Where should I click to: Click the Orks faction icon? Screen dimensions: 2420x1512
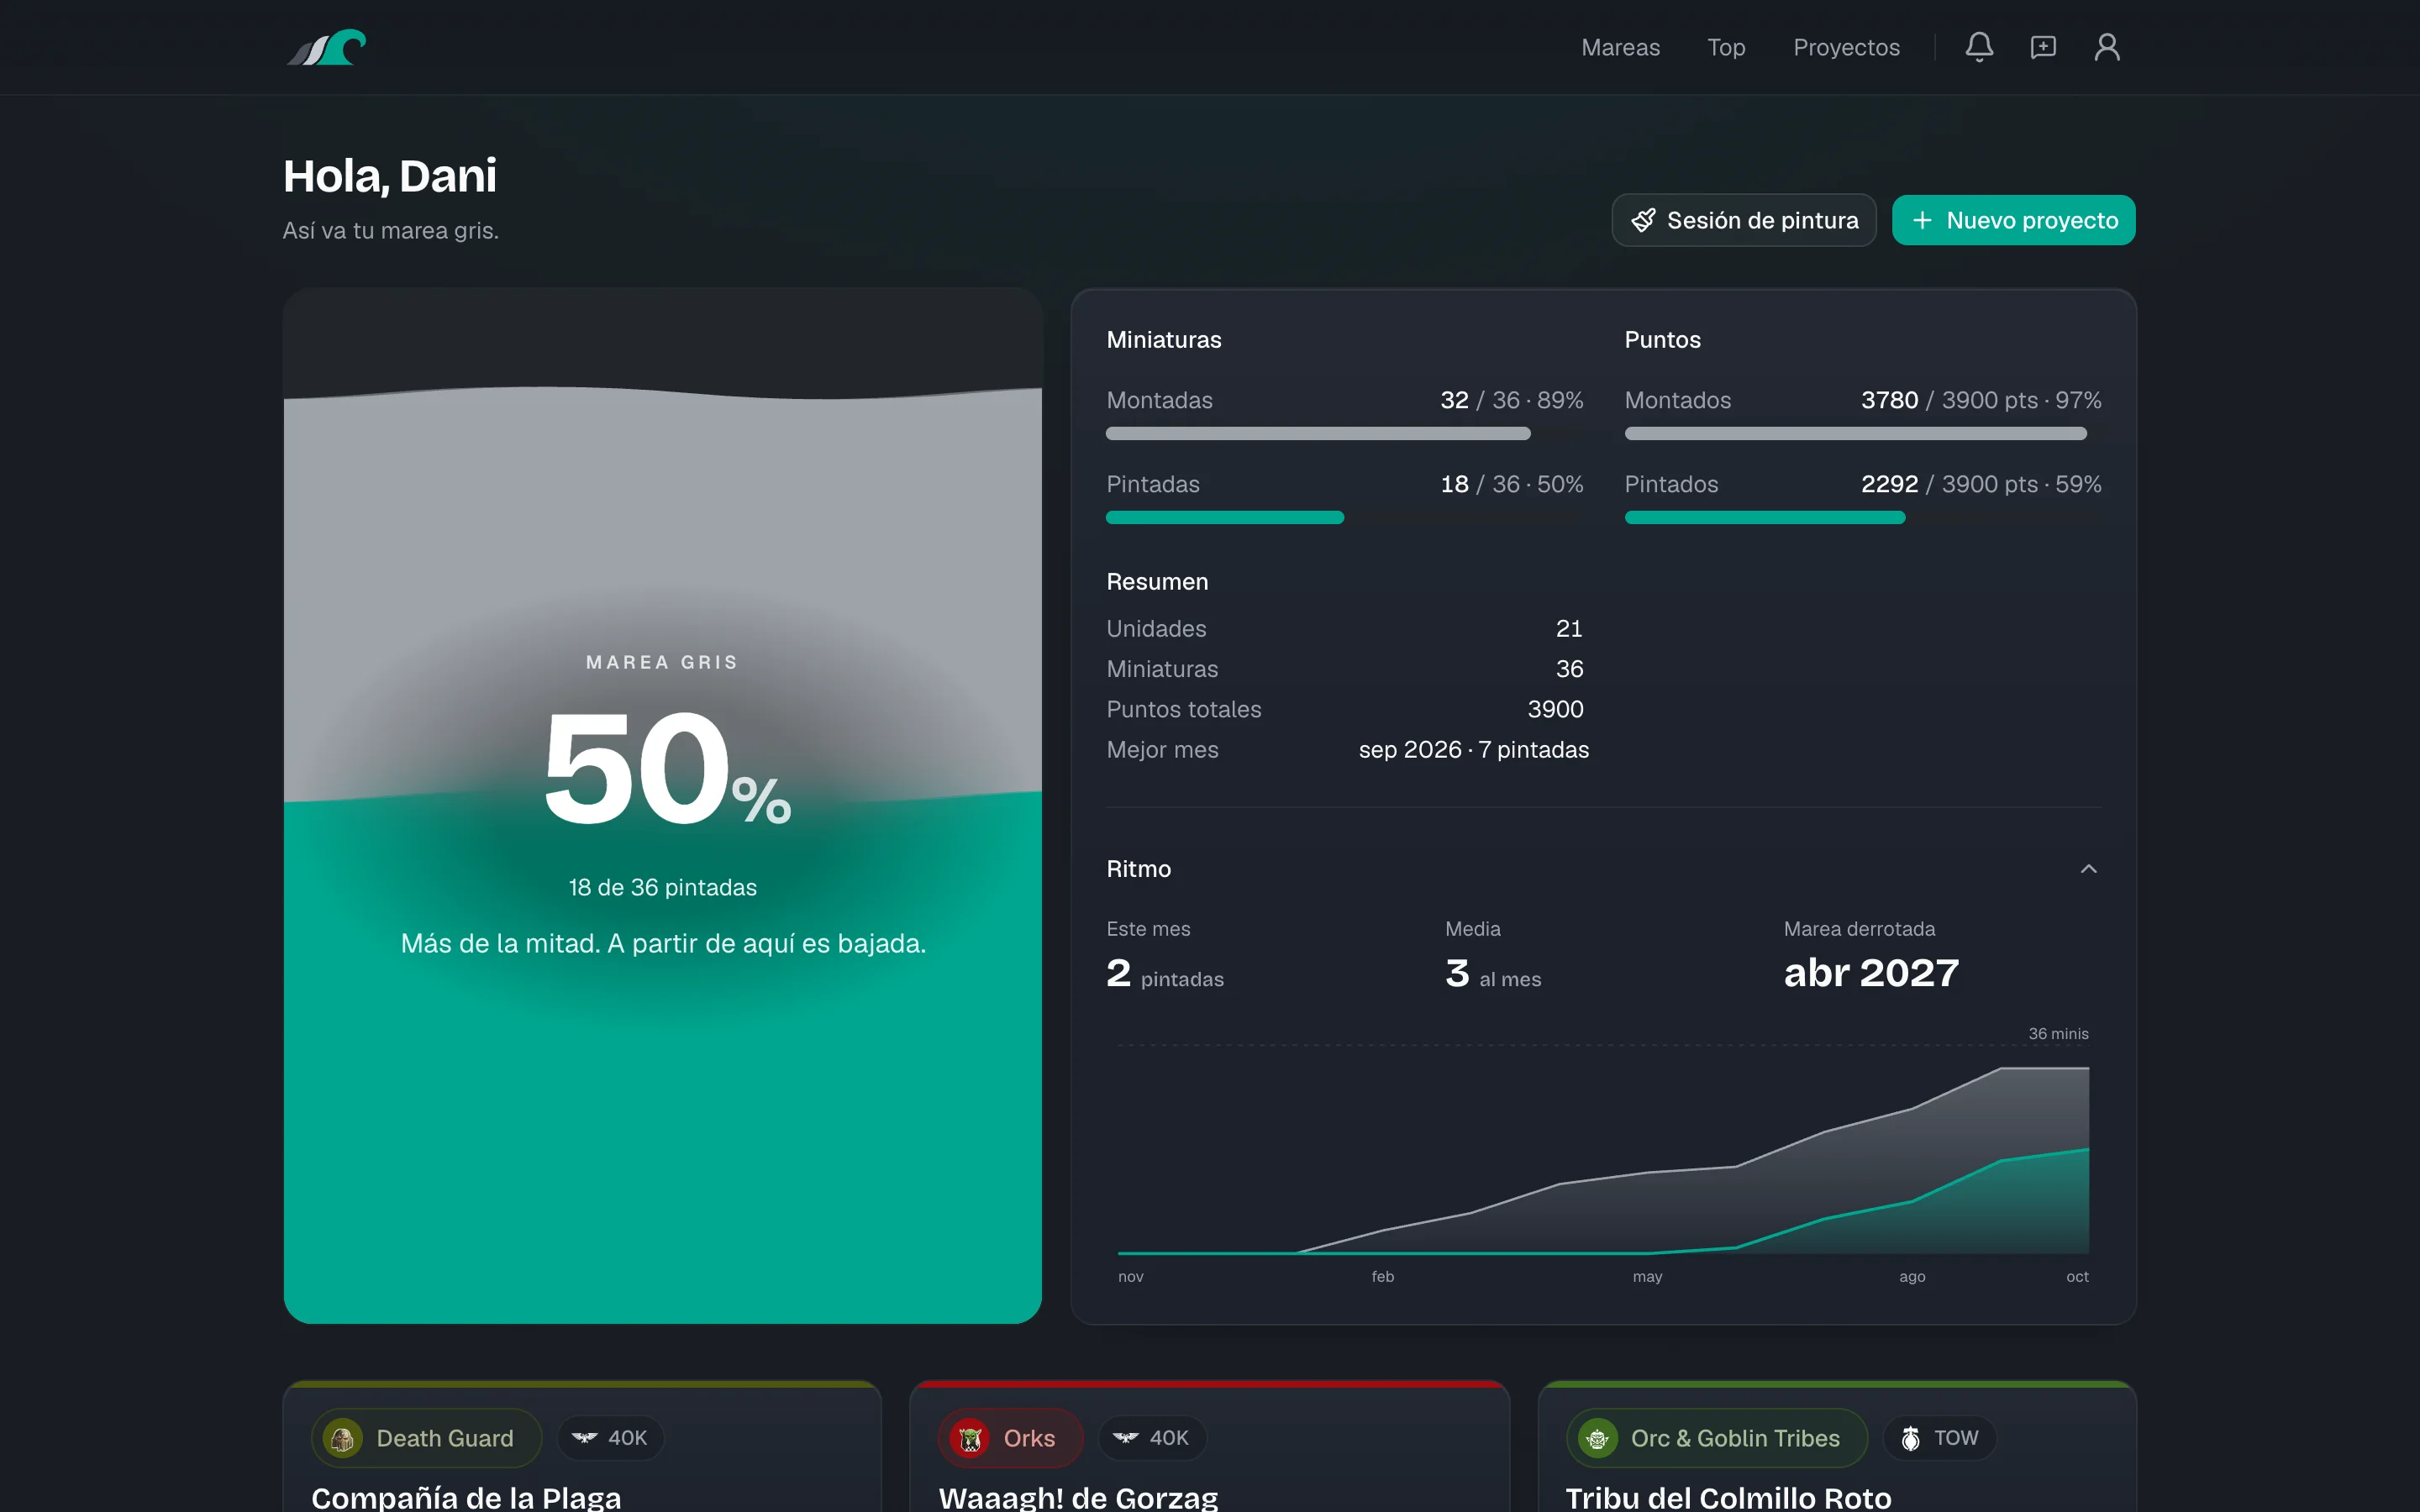pyautogui.click(x=969, y=1438)
